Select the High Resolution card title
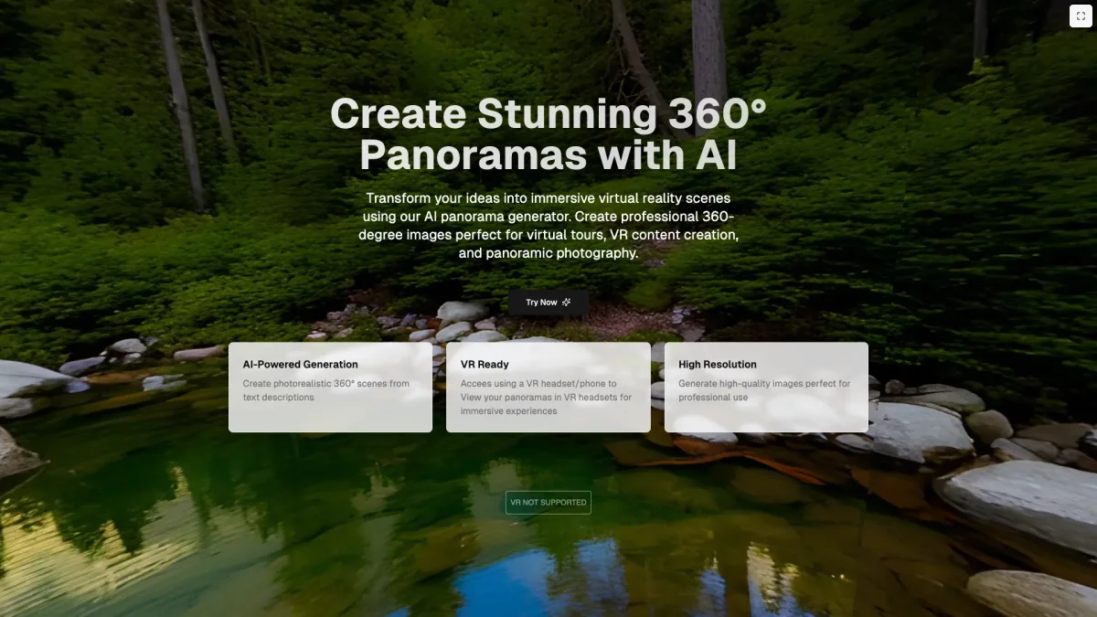 pos(718,364)
